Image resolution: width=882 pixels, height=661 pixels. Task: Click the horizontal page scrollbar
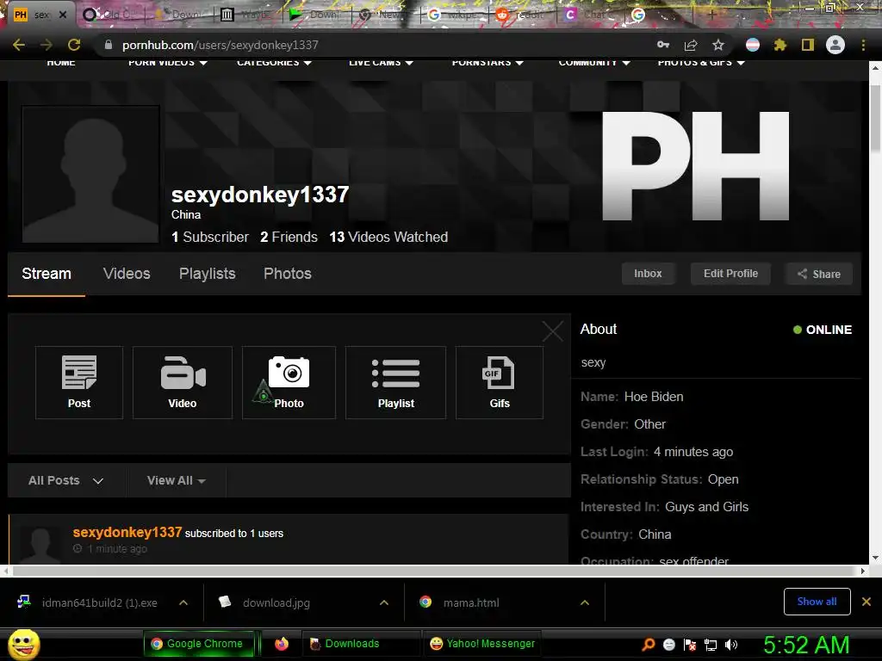(x=433, y=571)
